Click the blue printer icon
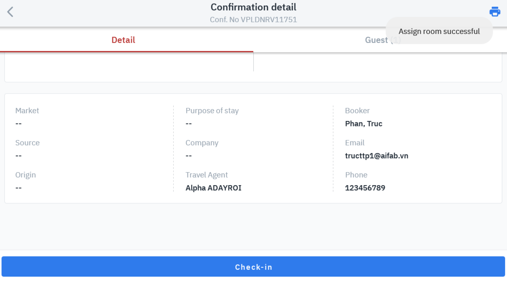The image size is (507, 281). pos(495,12)
